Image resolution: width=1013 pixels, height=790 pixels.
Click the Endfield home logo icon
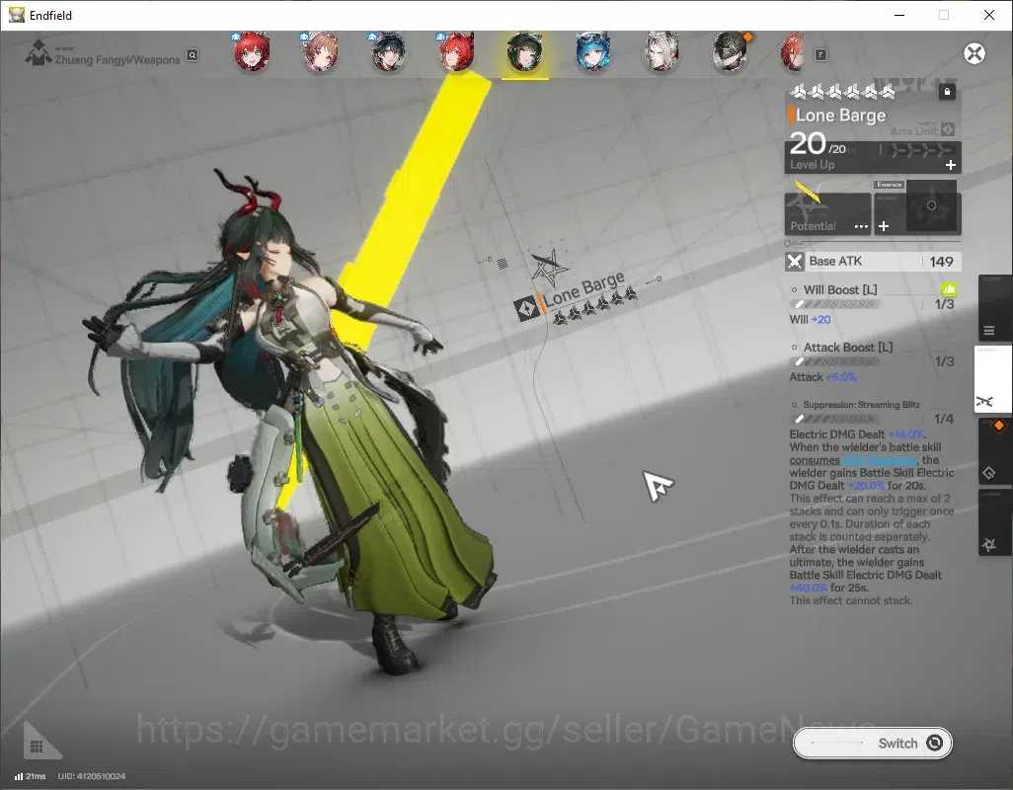click(x=39, y=53)
